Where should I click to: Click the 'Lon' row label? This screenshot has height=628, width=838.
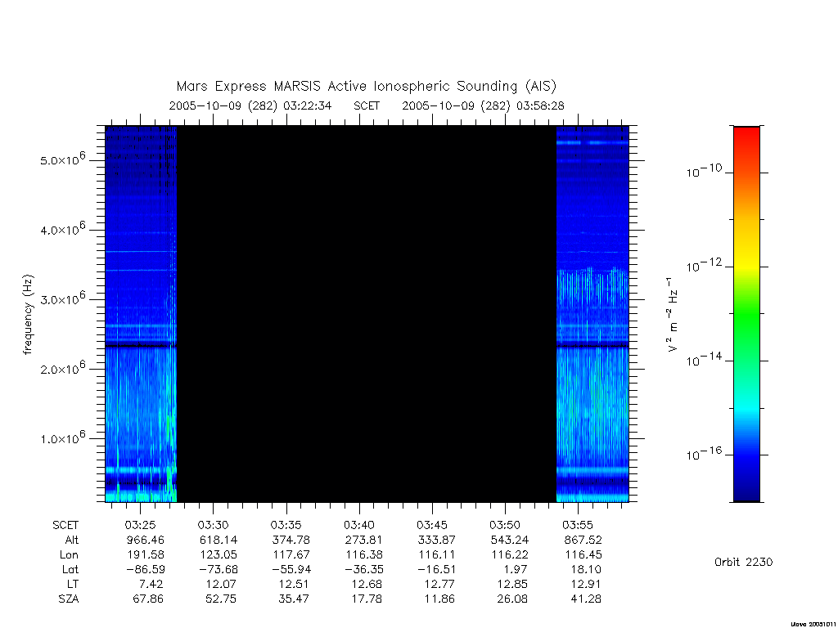pyautogui.click(x=69, y=555)
